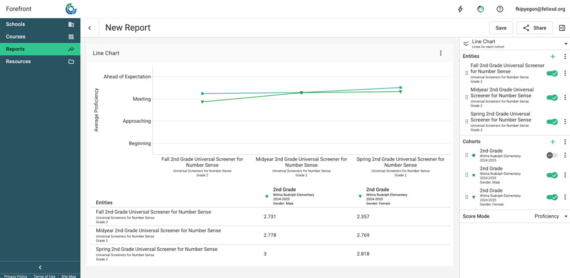The image size is (570, 278).
Task: Toggle the side panel layout icon
Action: pos(562,28)
